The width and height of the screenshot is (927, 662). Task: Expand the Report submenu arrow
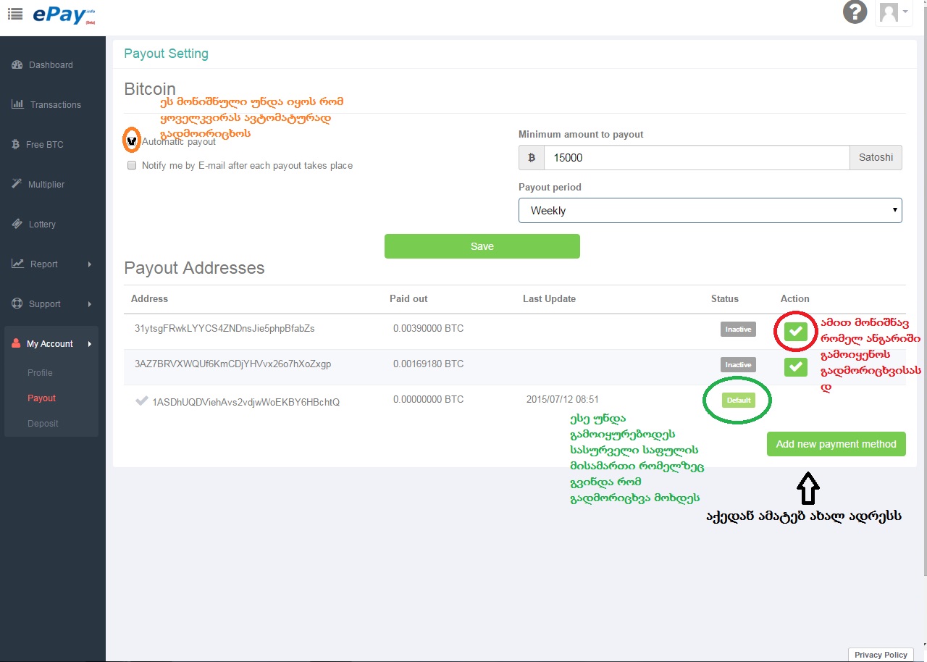[90, 264]
